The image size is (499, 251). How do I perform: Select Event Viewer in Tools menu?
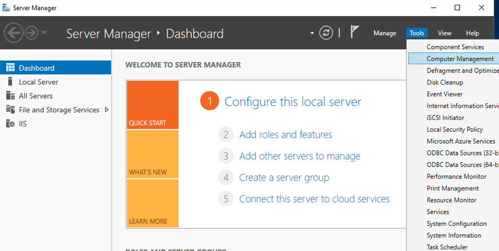tap(445, 94)
